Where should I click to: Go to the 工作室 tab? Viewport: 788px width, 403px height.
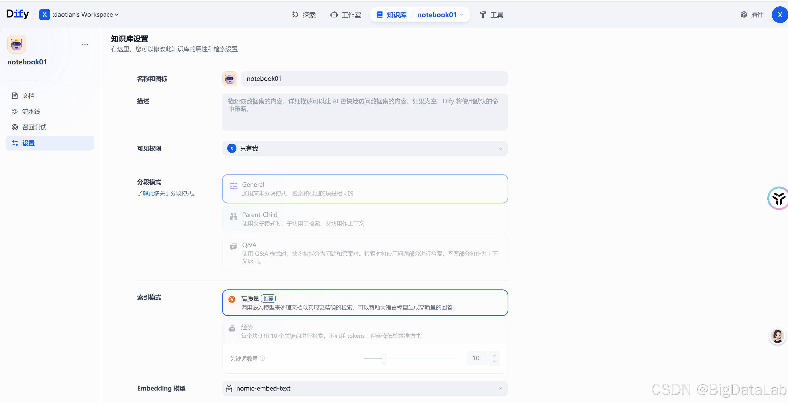(346, 15)
